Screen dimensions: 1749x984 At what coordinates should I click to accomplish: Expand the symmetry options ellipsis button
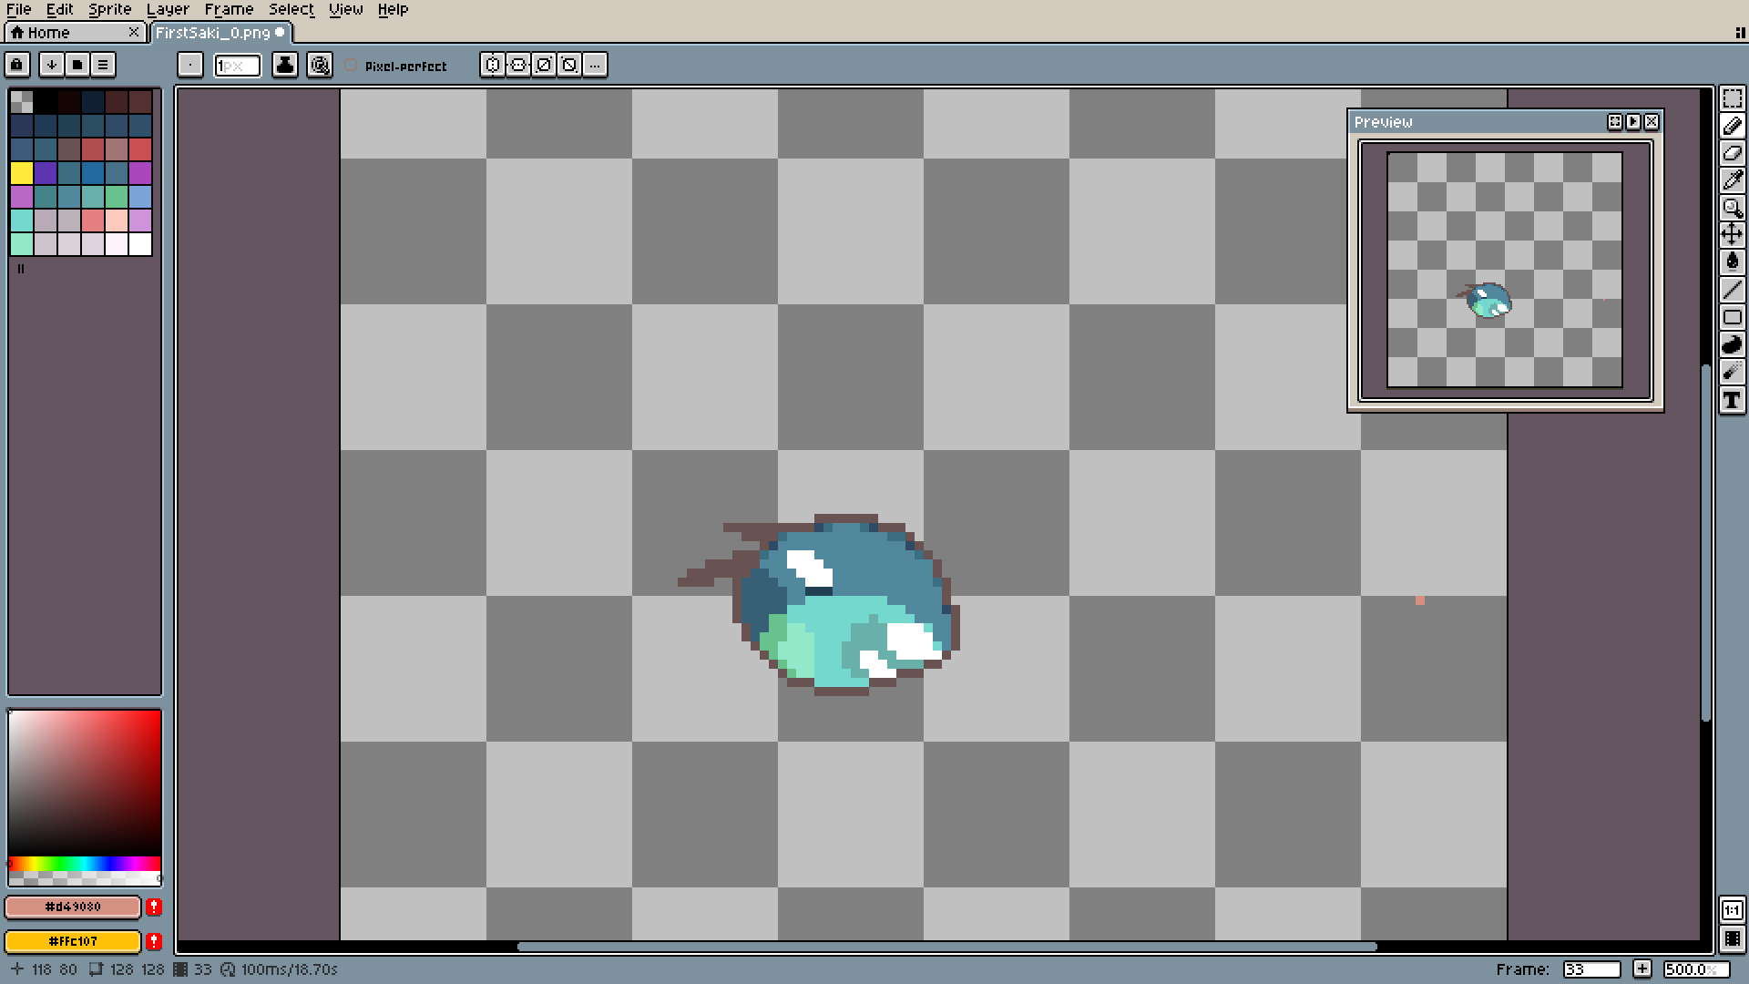(x=595, y=65)
